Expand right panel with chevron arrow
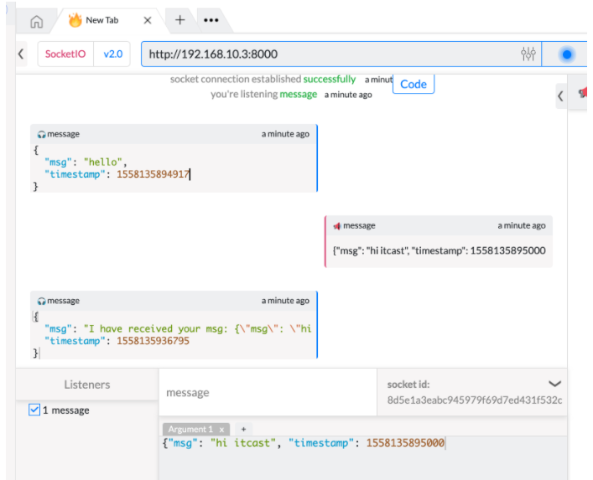593x480 pixels. [560, 96]
